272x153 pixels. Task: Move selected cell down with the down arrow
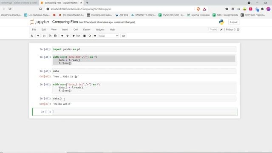[68, 36]
